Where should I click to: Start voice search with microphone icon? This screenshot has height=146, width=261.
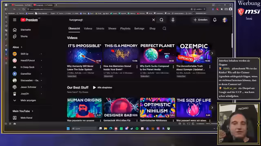[173, 20]
